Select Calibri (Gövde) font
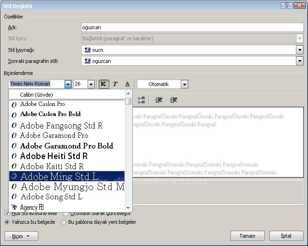The height and width of the screenshot is (246, 308). [x=67, y=95]
